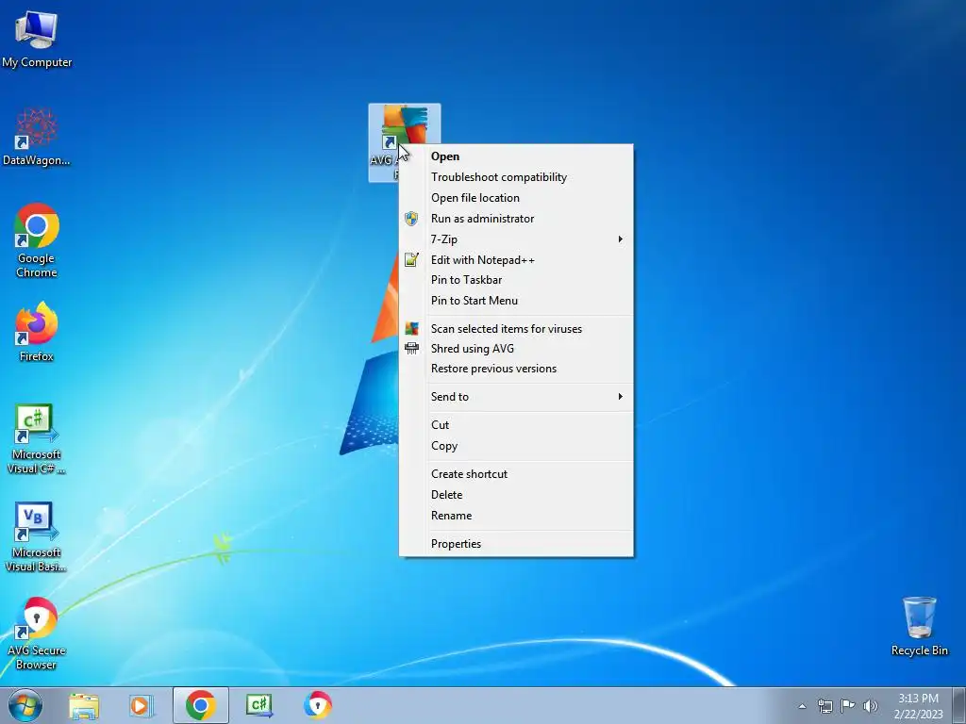Image resolution: width=966 pixels, height=724 pixels.
Task: Open AVG Secure Browser from taskbar
Action: (318, 705)
